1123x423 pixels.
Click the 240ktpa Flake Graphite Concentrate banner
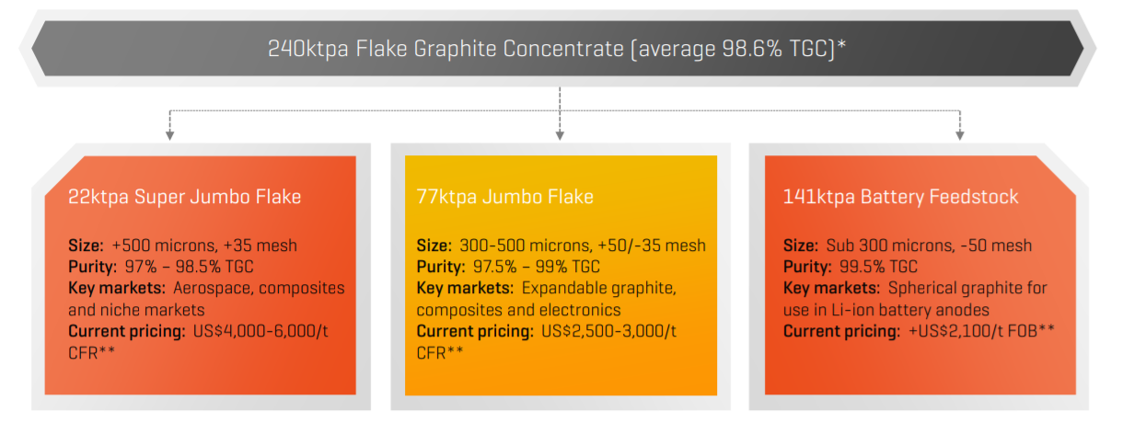pyautogui.click(x=558, y=49)
